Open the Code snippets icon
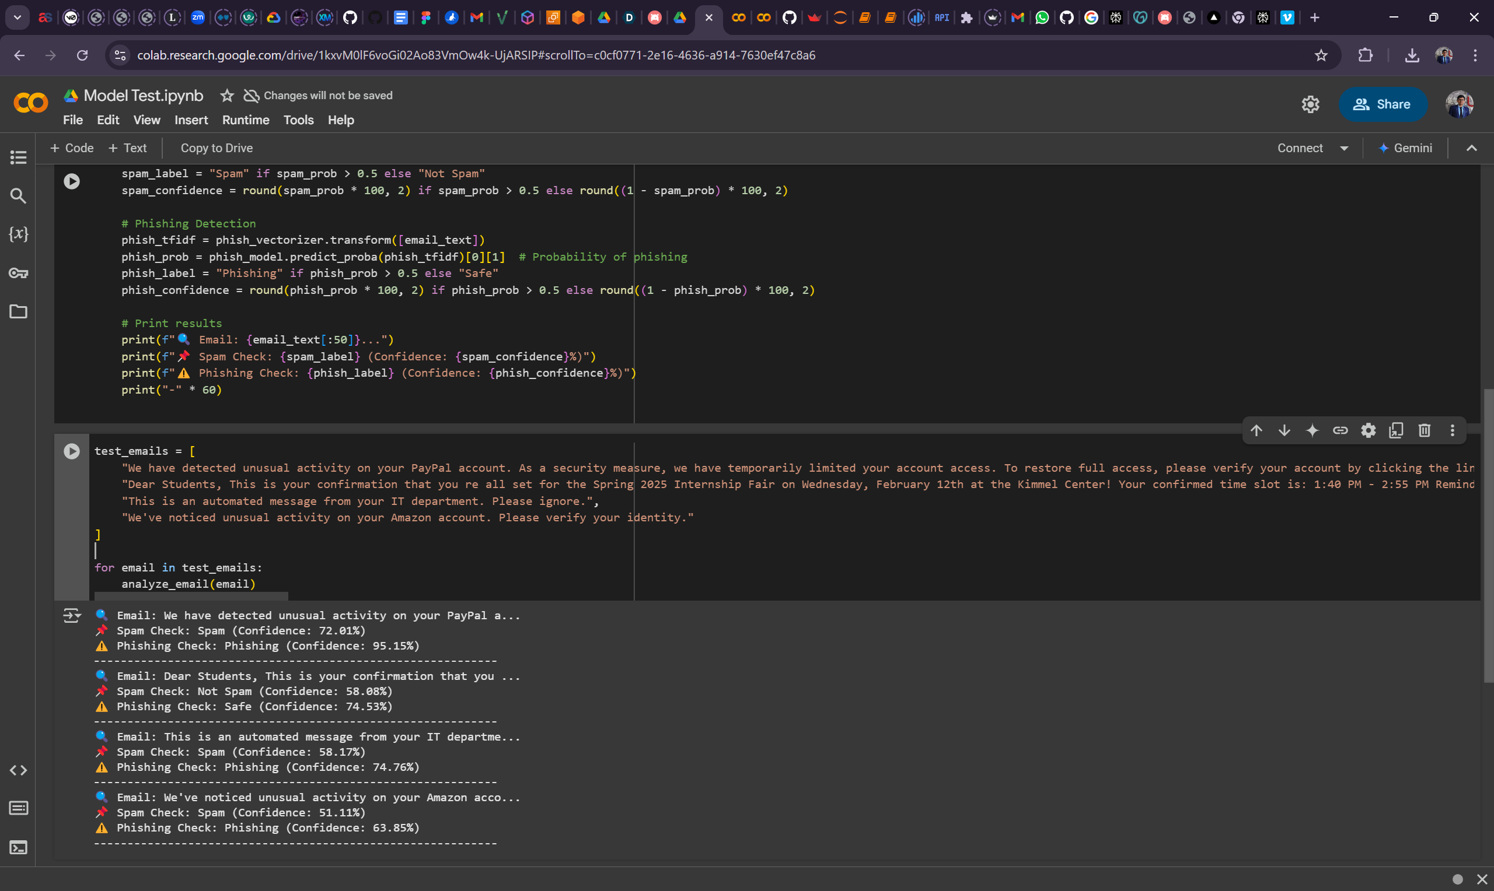The image size is (1494, 891). tap(18, 770)
